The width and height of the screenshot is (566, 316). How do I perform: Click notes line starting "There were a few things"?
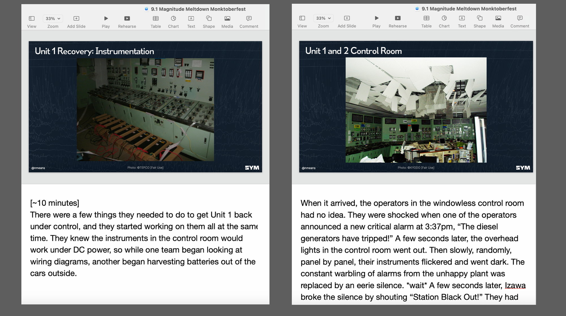coord(141,215)
